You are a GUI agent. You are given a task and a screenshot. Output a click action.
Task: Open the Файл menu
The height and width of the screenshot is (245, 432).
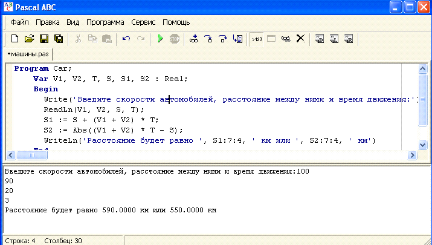pyautogui.click(x=19, y=22)
